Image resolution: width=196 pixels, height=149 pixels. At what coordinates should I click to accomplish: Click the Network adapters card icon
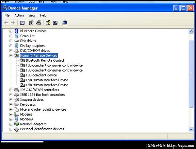[x=16, y=124]
